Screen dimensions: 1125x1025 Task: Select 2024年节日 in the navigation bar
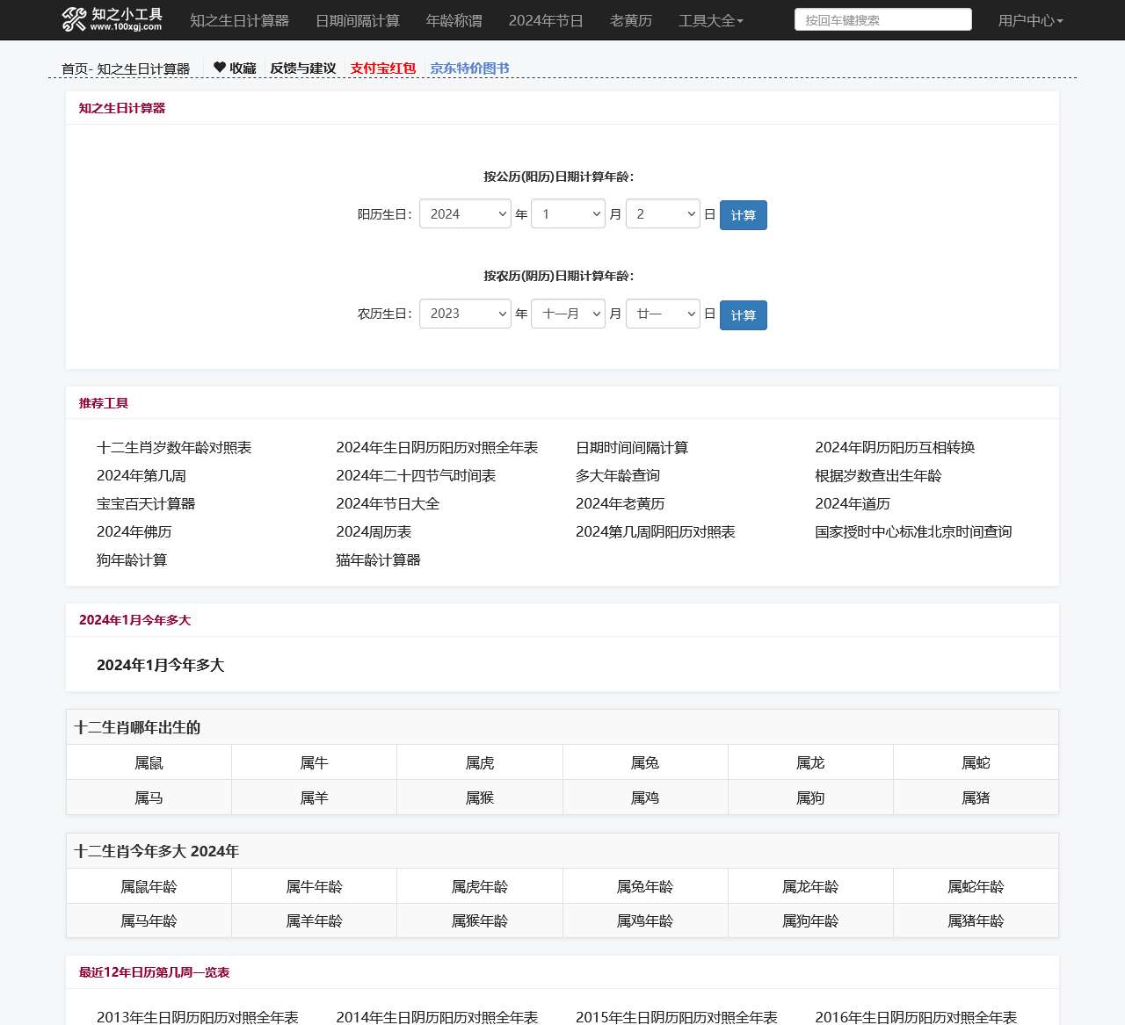pos(546,20)
